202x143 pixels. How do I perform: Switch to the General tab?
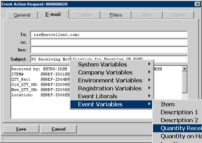(x=22, y=15)
